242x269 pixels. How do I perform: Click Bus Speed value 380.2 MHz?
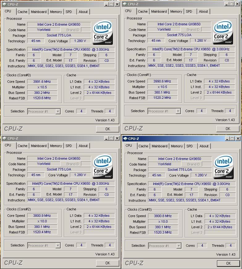click(42, 93)
